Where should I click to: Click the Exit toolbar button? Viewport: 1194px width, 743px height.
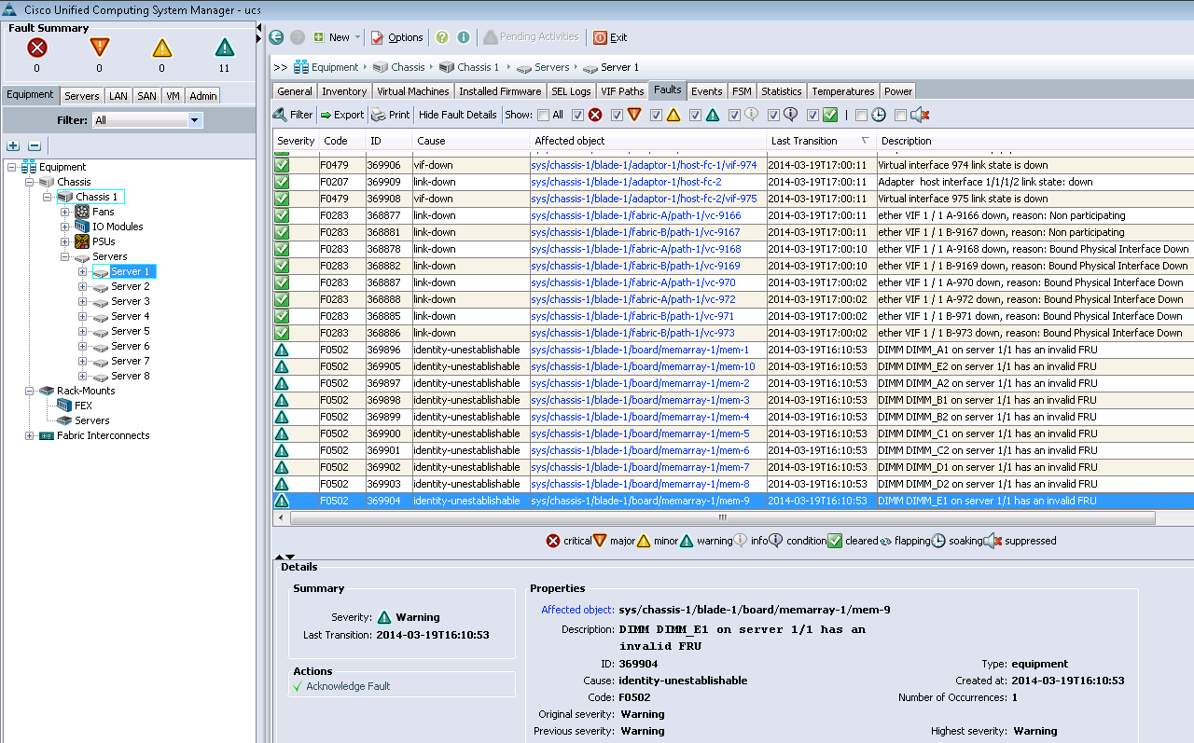click(610, 37)
